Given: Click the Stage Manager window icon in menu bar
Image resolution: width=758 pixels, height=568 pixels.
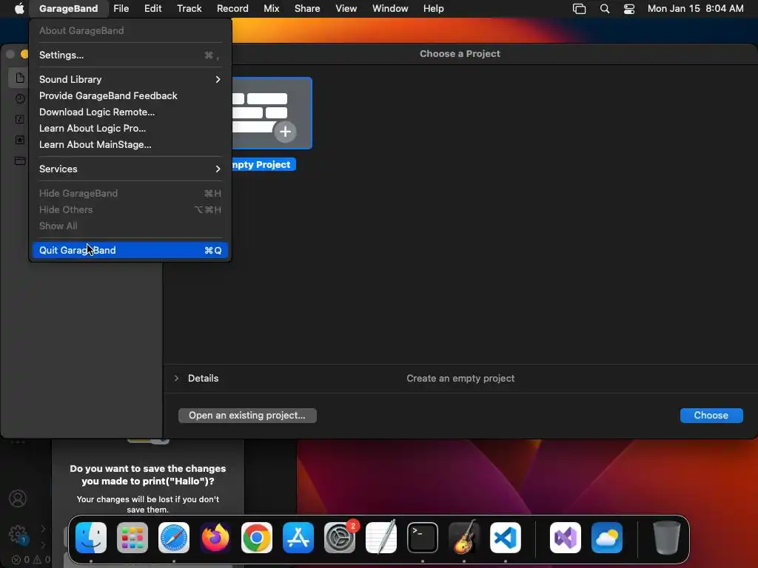Looking at the screenshot, I should point(579,9).
